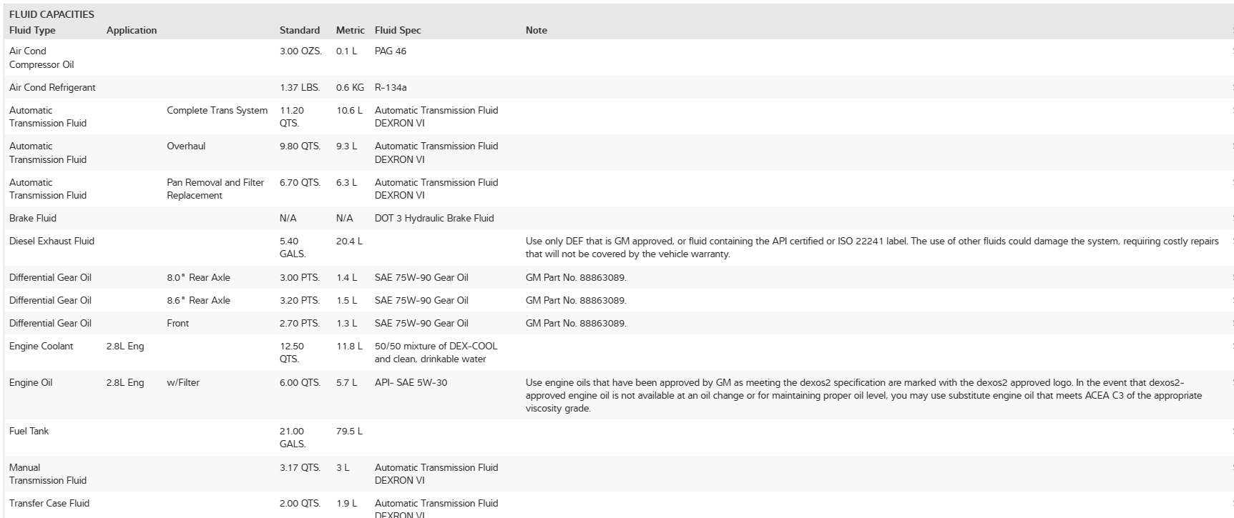Click the Note column header
The image size is (1234, 518).
pos(537,30)
